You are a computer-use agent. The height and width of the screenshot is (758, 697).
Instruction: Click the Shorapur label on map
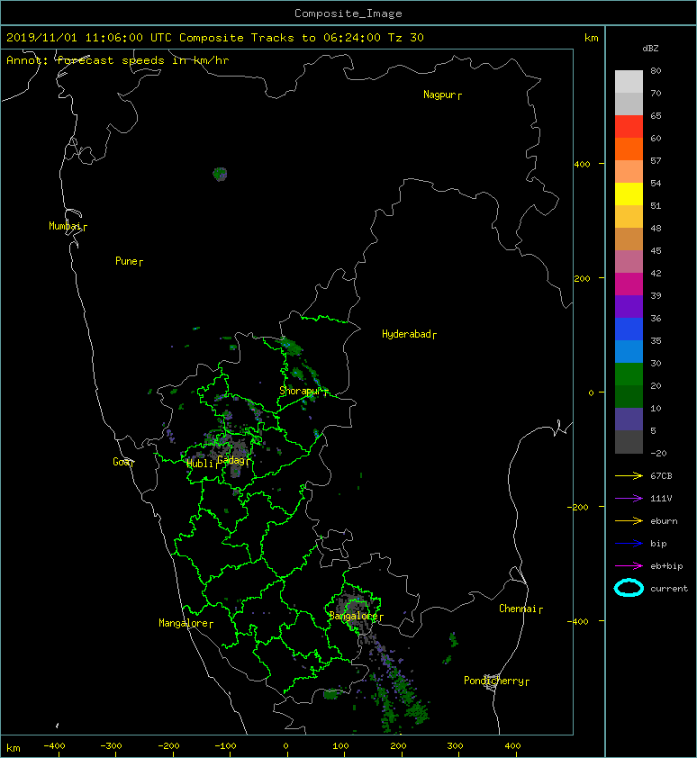tap(300, 391)
